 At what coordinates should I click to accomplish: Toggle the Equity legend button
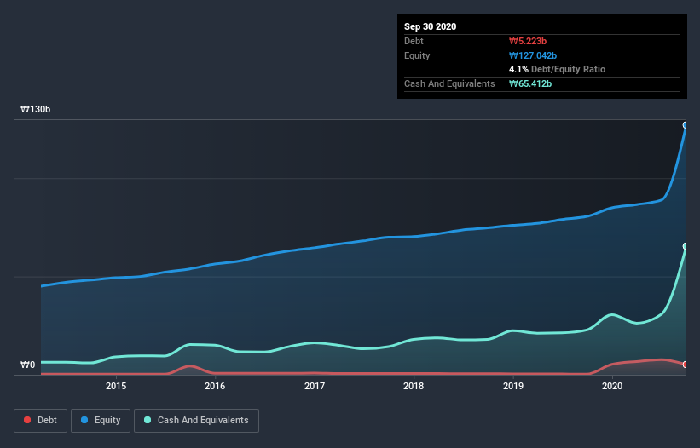pos(101,421)
